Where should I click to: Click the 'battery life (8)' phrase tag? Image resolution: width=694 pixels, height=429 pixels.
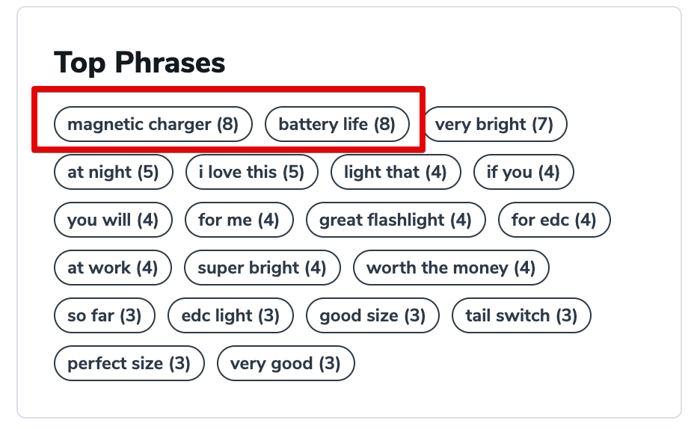coord(337,124)
